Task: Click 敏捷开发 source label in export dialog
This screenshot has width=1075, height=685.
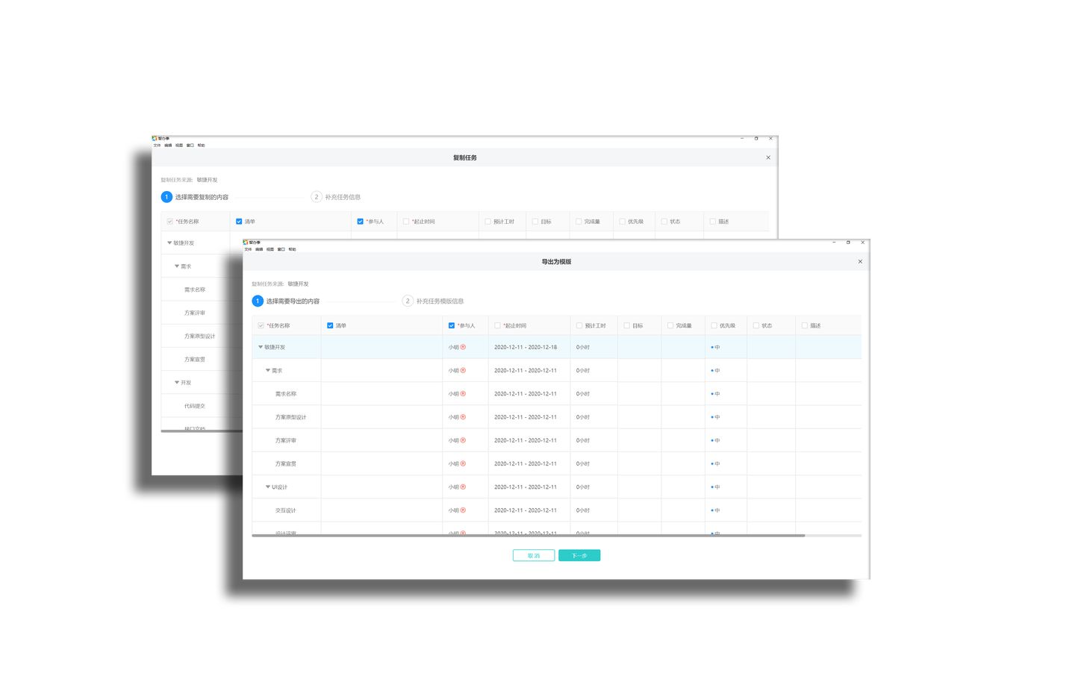Action: pyautogui.click(x=298, y=284)
